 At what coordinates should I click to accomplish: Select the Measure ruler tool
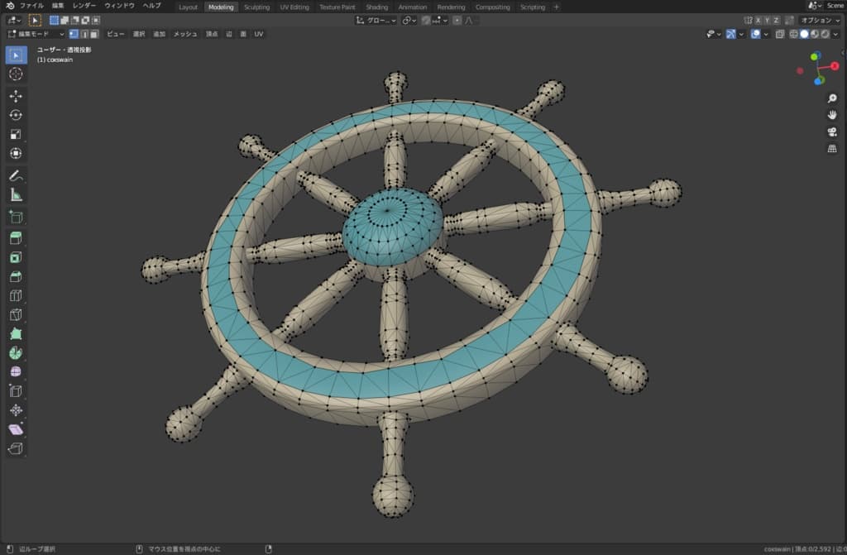(x=16, y=195)
